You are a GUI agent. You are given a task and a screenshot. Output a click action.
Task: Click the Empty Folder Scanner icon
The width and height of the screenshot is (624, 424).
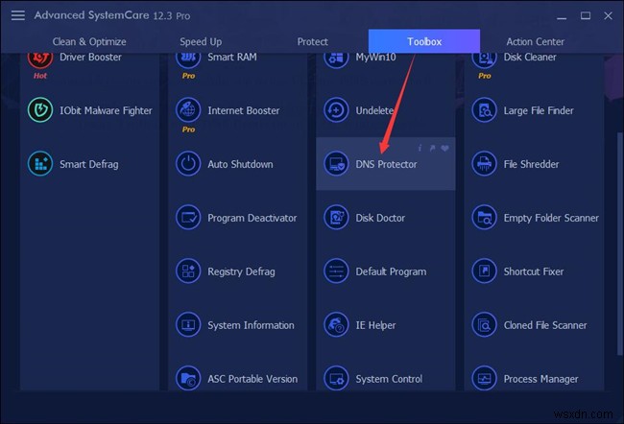click(484, 217)
